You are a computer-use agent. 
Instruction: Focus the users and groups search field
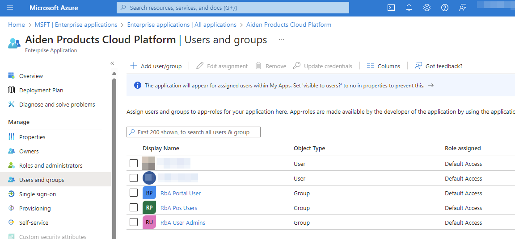pos(194,132)
